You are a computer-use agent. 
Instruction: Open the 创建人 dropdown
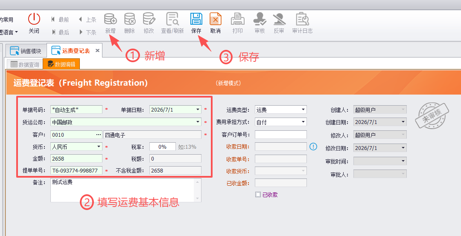(403, 110)
